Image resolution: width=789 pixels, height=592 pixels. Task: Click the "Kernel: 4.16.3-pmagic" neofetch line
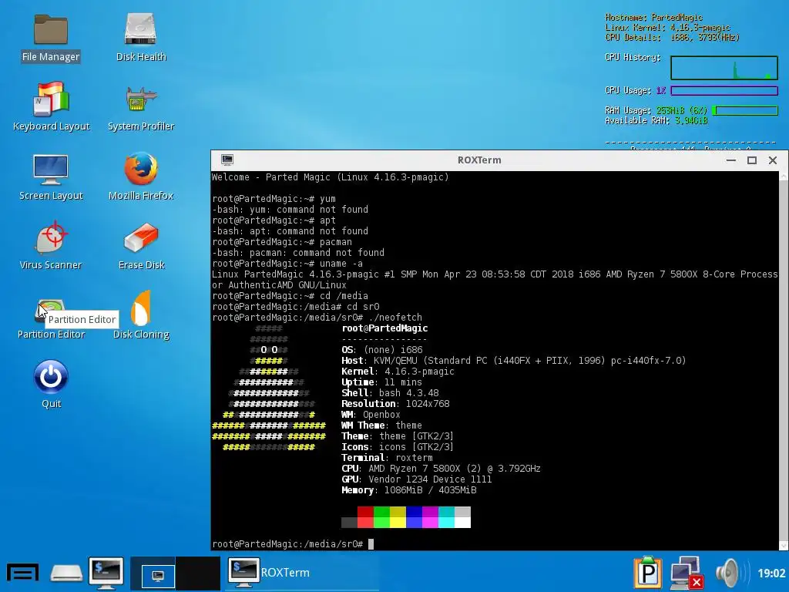398,371
